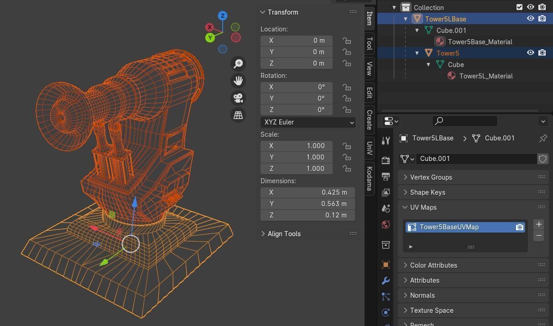Open the World properties tab icon
The width and height of the screenshot is (553, 326).
[386, 224]
